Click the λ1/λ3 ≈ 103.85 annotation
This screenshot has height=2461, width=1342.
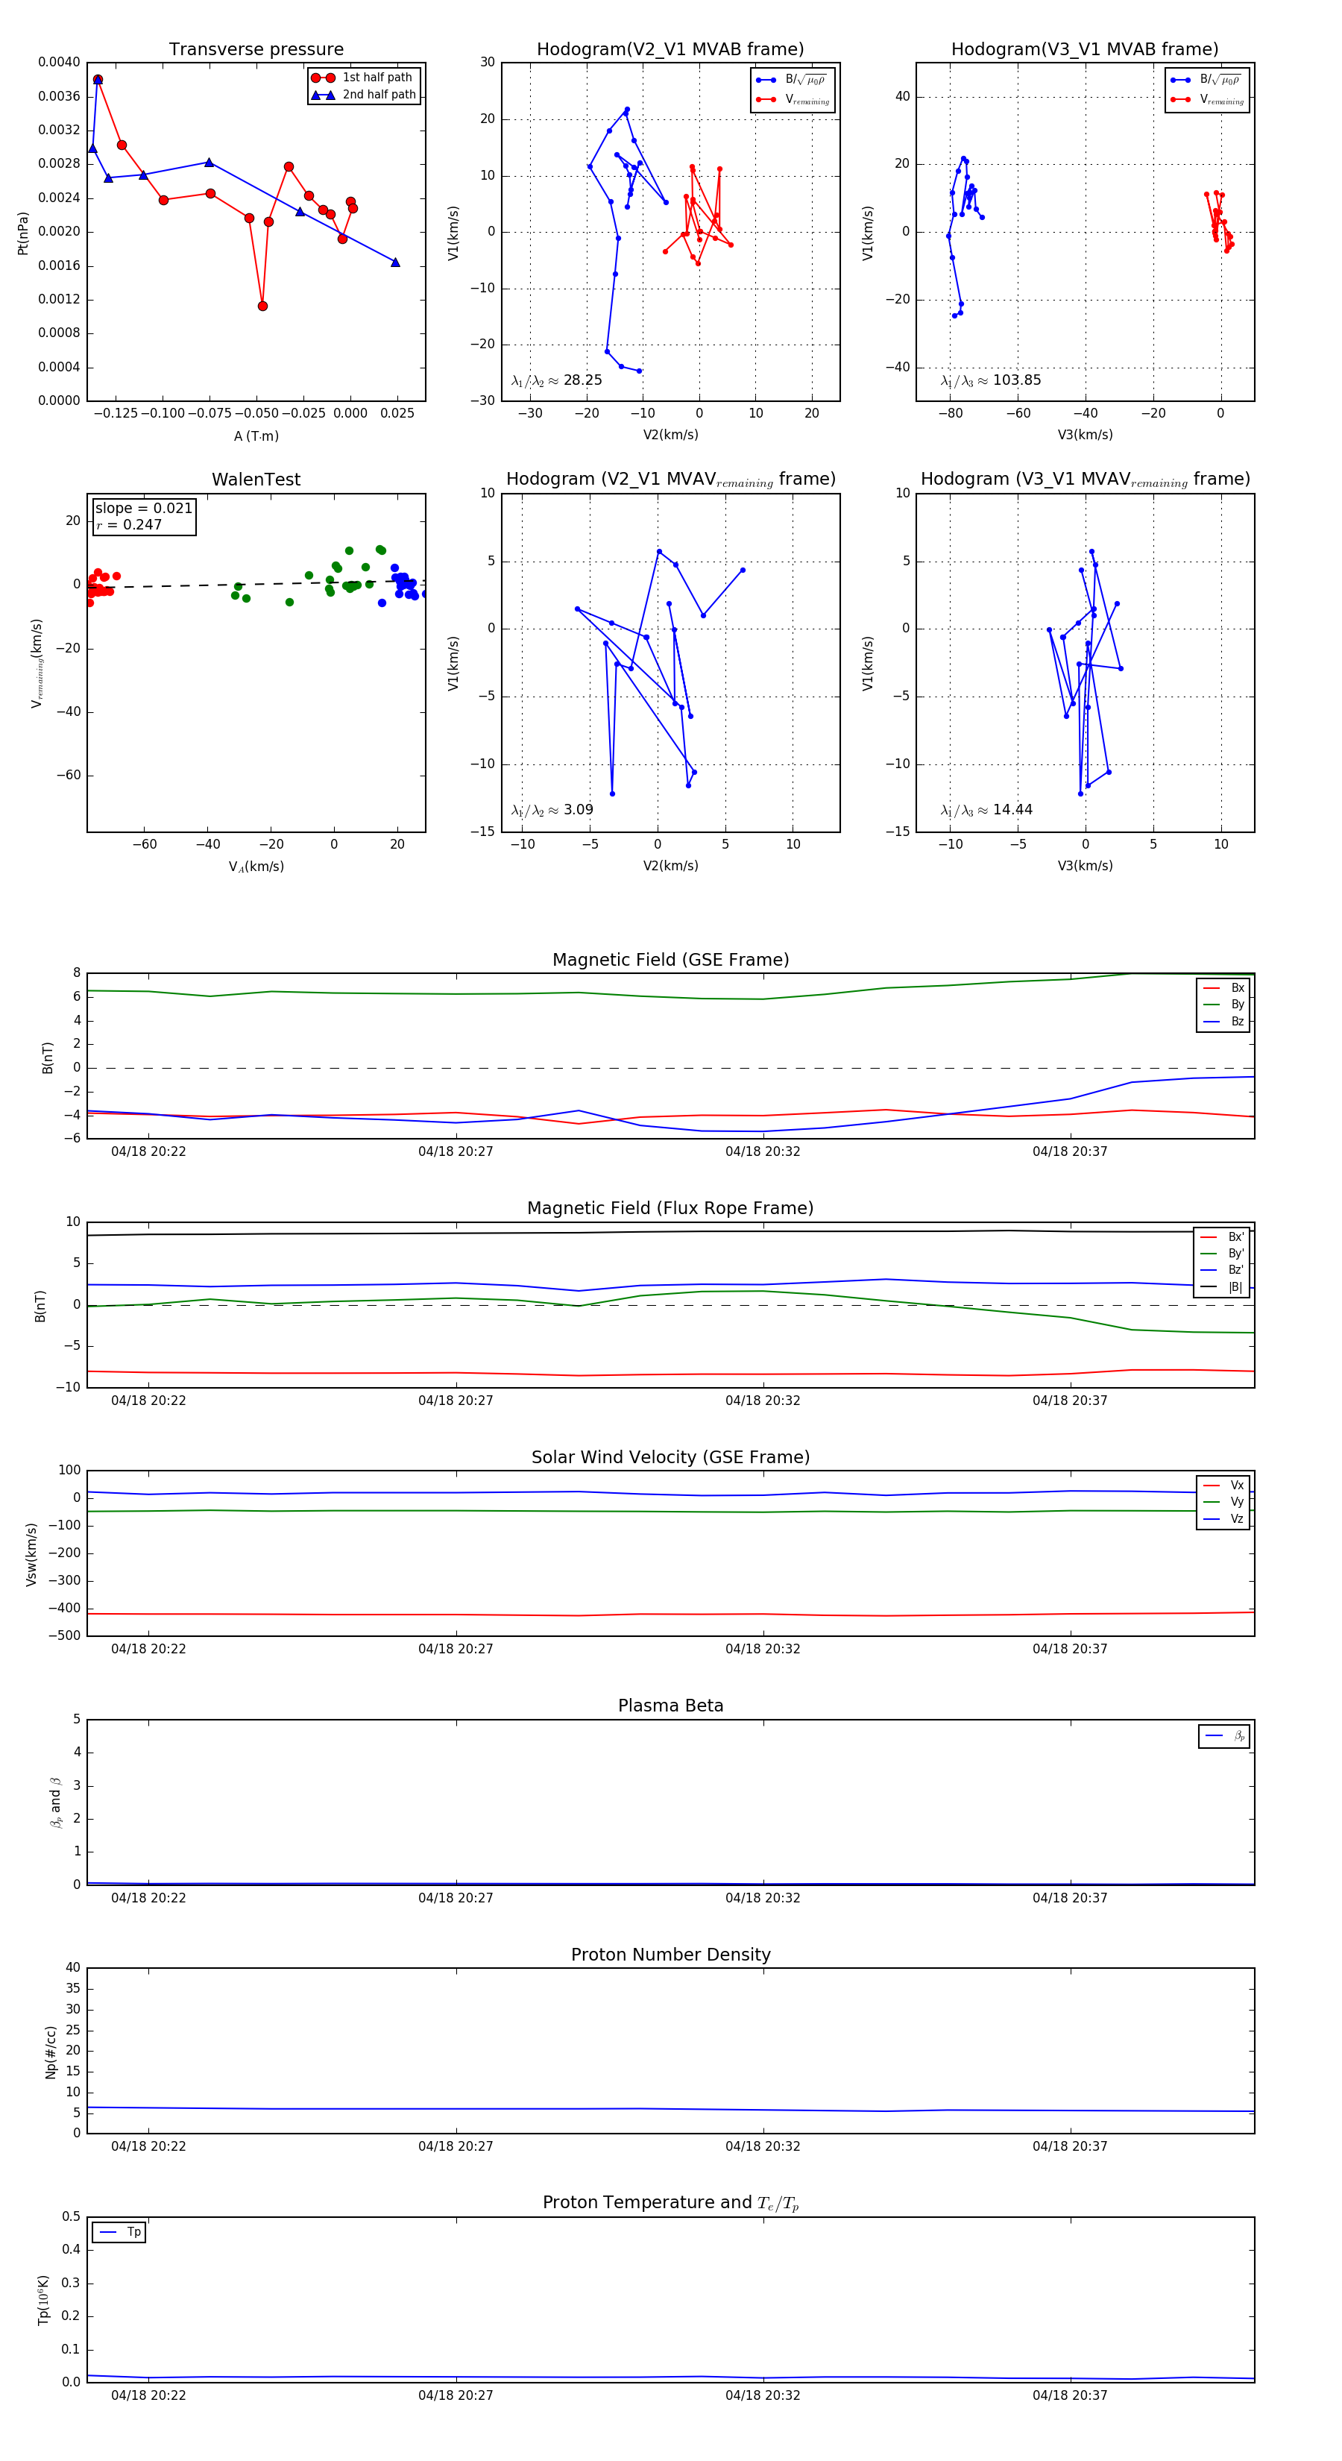(991, 380)
